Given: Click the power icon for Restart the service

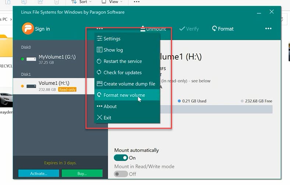Looking at the screenshot, I should click(99, 61).
